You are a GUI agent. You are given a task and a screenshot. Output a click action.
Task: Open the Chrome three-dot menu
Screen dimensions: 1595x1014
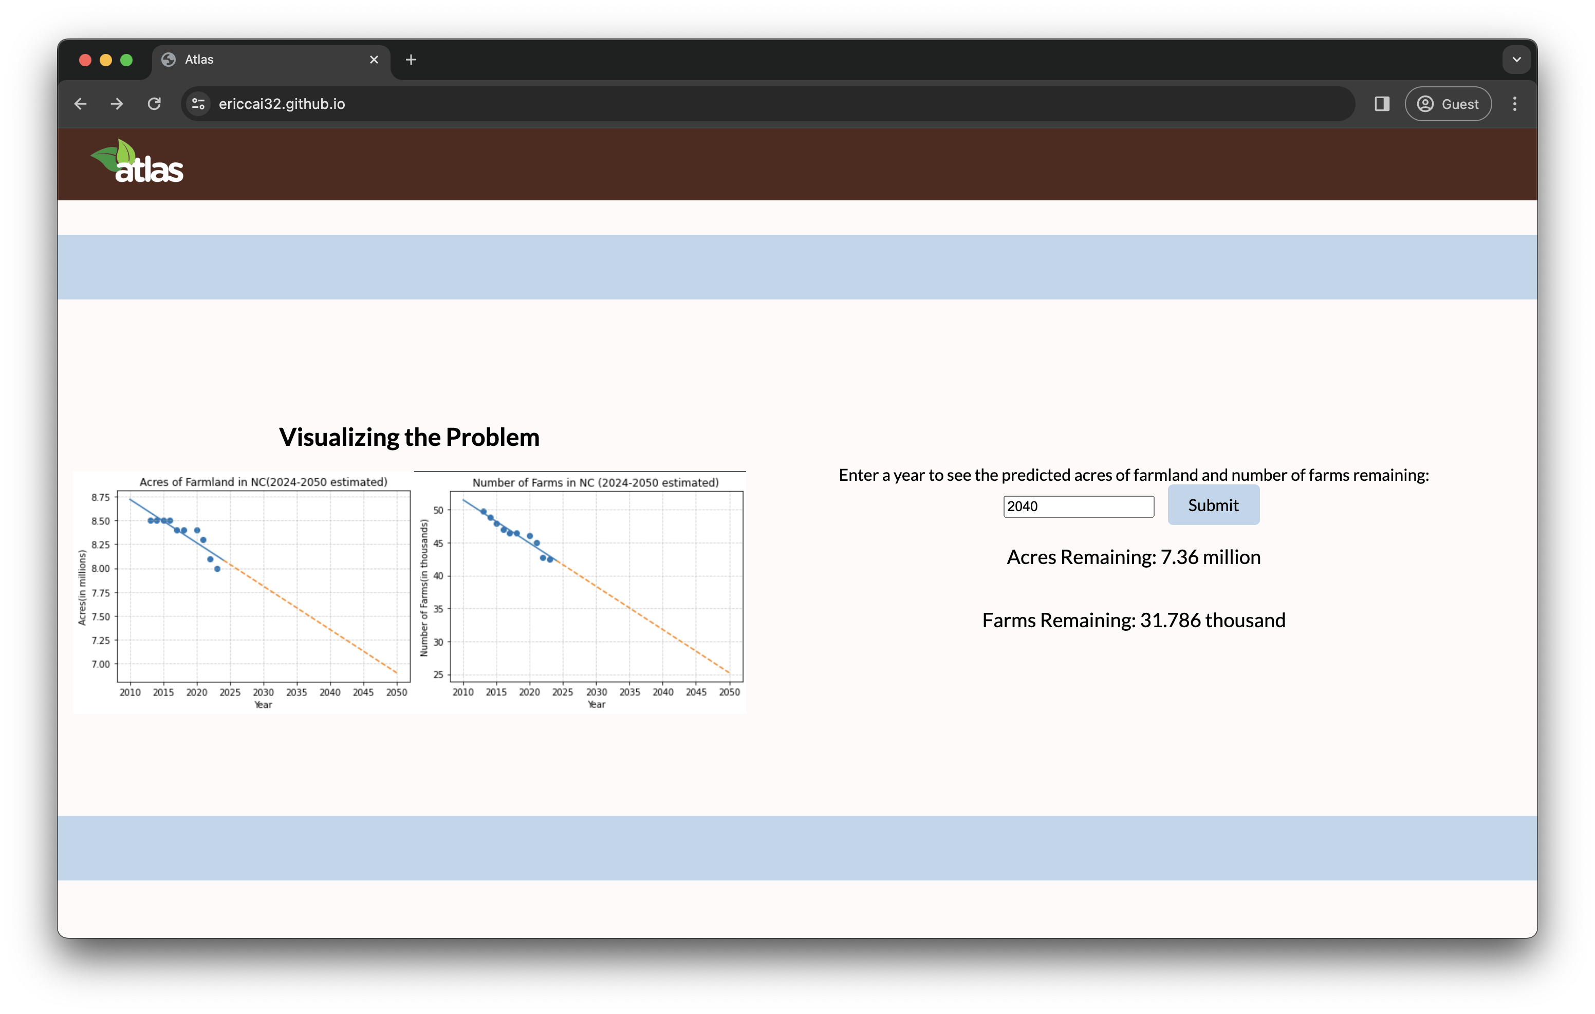click(1514, 104)
